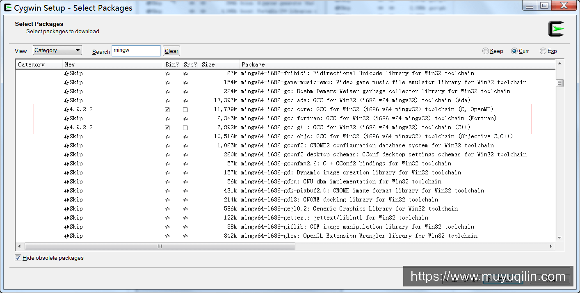Click the mingw64-i686-glew package description

coord(359,236)
